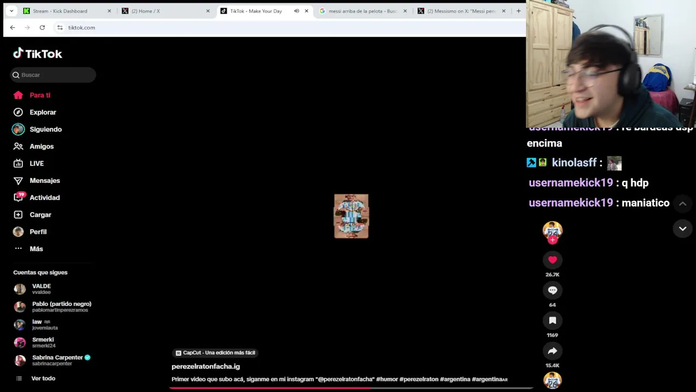The width and height of the screenshot is (696, 392).
Task: Open Actividad notifications
Action: pyautogui.click(x=36, y=198)
